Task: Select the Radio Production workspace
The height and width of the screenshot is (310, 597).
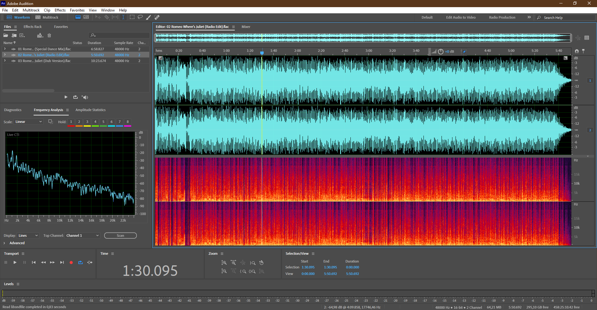Action: click(502, 17)
